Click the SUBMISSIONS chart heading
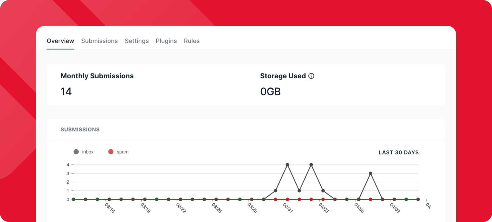The height and width of the screenshot is (222, 492). [x=80, y=130]
